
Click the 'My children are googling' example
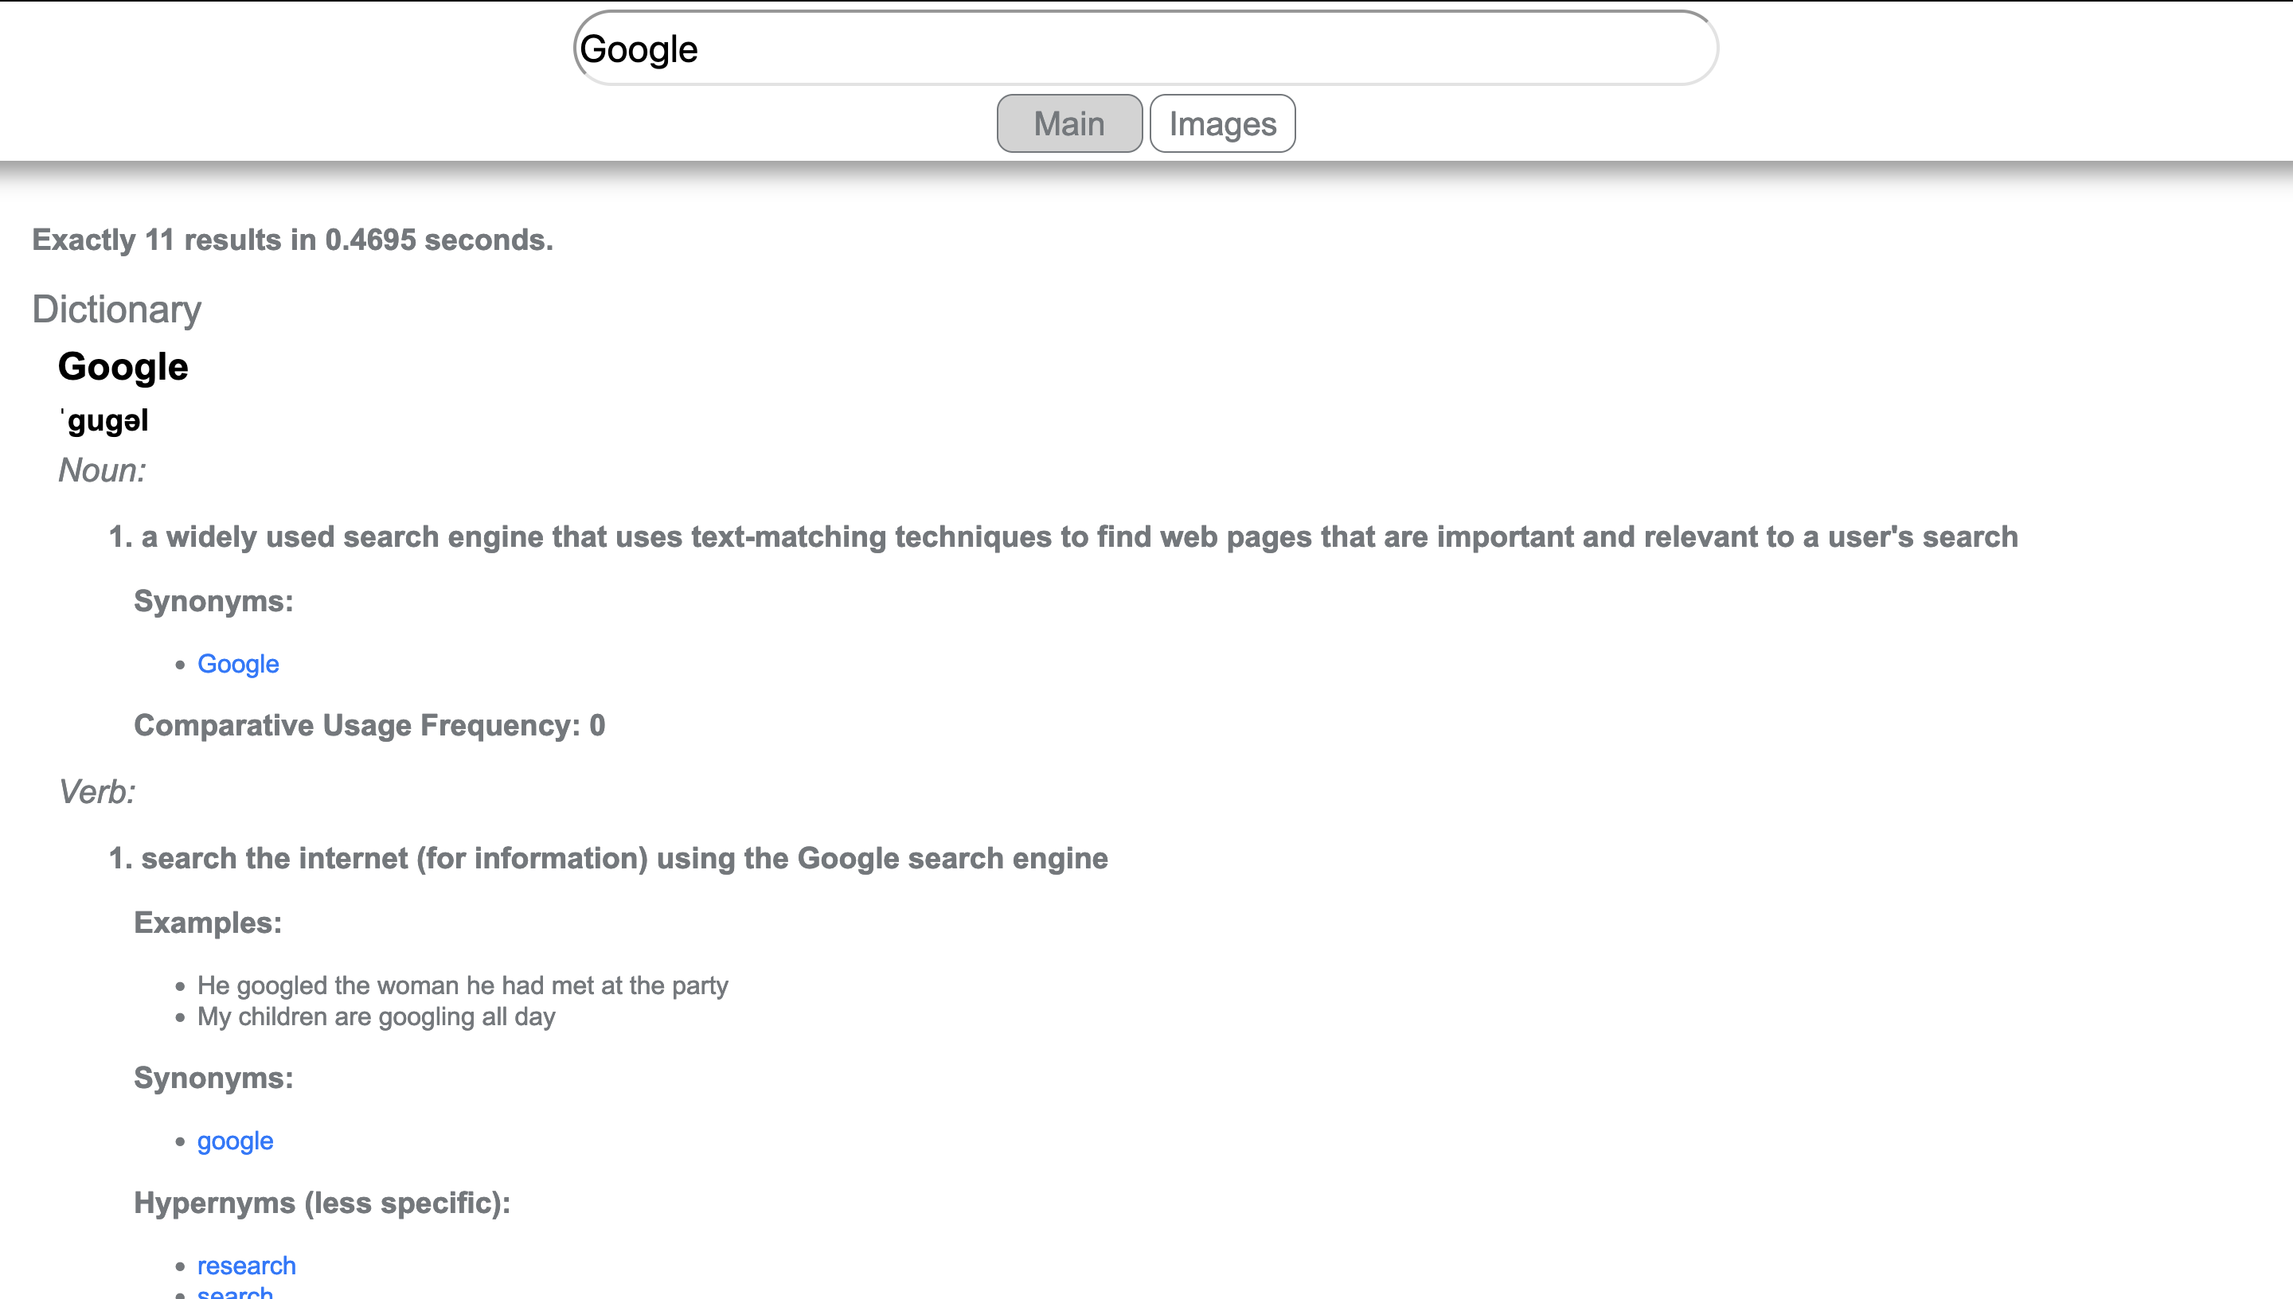(x=376, y=1016)
